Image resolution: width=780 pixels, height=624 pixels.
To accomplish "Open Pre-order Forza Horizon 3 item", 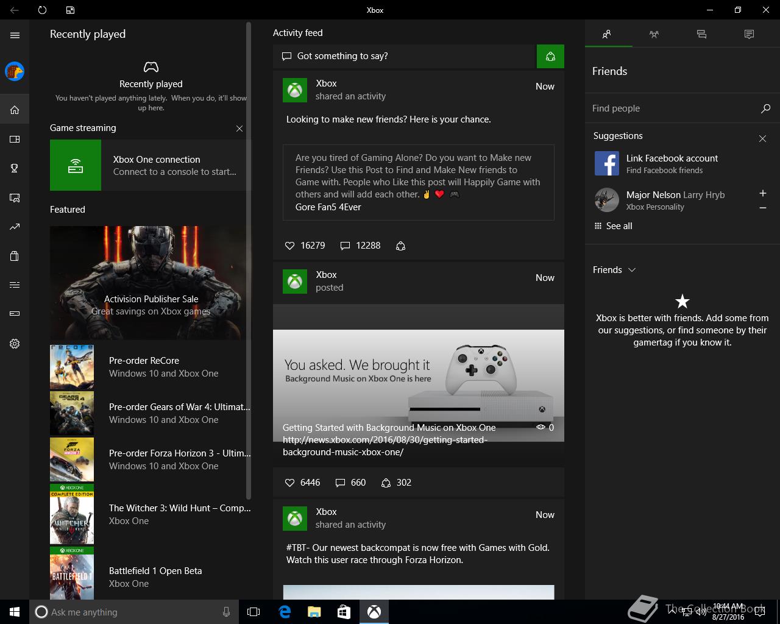I will 150,459.
